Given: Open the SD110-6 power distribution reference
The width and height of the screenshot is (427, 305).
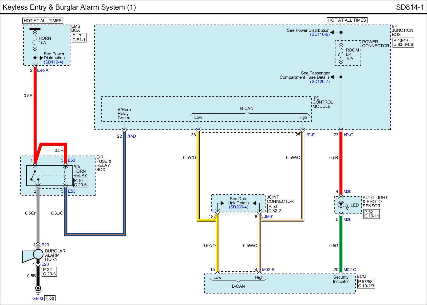Looking at the screenshot, I should pos(320,34).
